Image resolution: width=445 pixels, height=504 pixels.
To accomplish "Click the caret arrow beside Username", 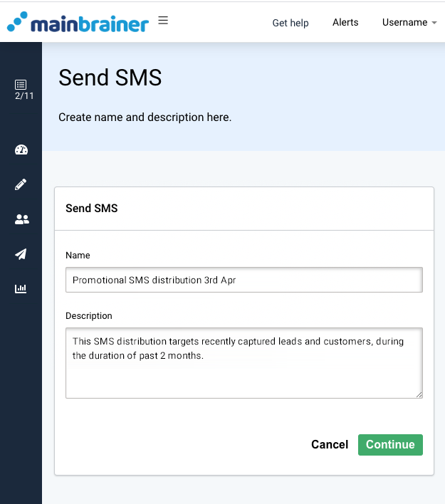I will pyautogui.click(x=434, y=23).
